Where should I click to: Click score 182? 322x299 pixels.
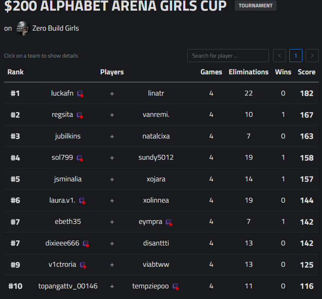306,94
